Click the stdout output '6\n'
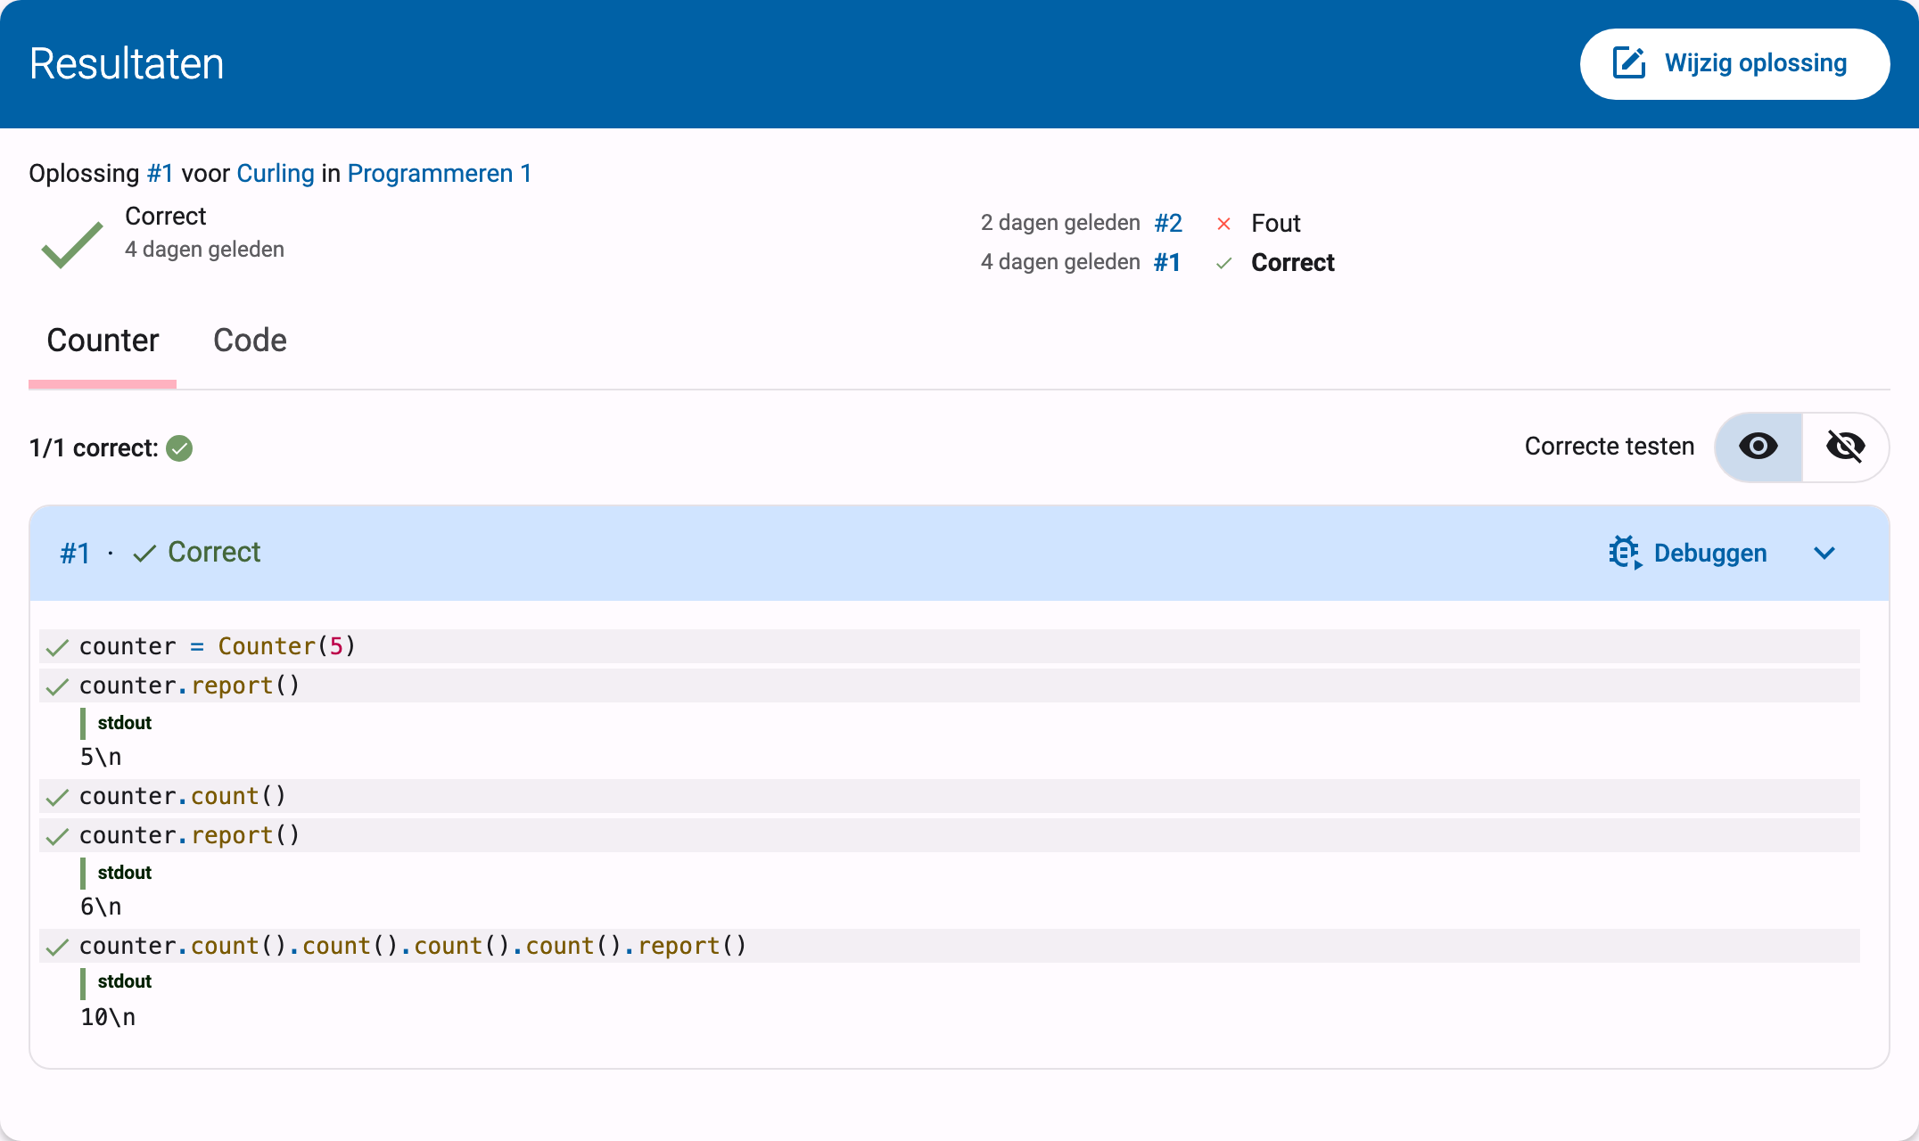The height and width of the screenshot is (1141, 1919). [101, 907]
